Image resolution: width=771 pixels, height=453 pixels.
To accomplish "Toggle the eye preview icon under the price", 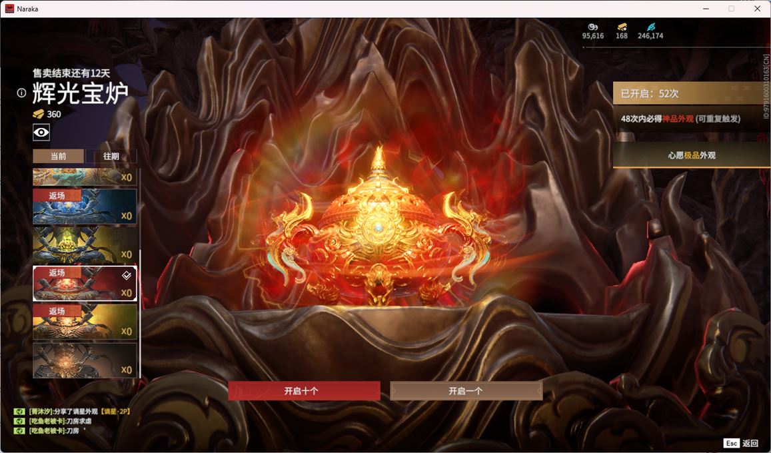I will coord(41,132).
